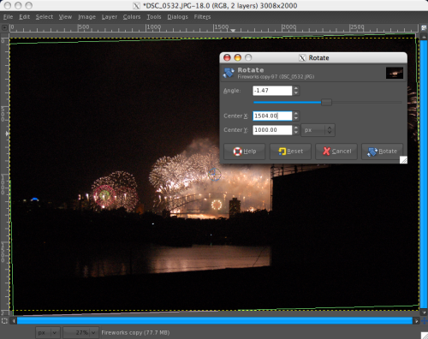This screenshot has width=428, height=339.
Task: Open the Tools menu
Action: pyautogui.click(x=154, y=17)
